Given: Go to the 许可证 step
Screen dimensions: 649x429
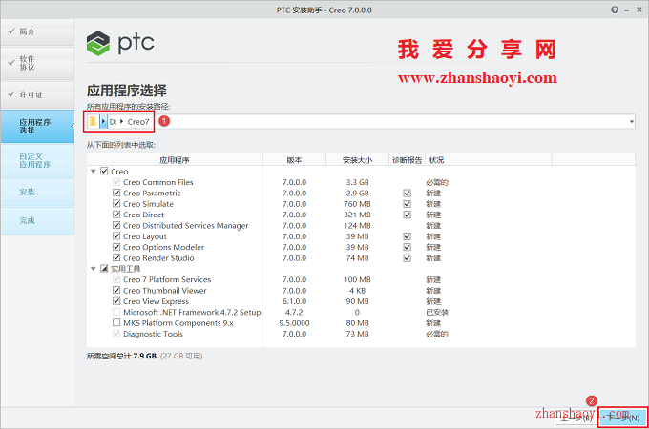Looking at the screenshot, I should [37, 94].
